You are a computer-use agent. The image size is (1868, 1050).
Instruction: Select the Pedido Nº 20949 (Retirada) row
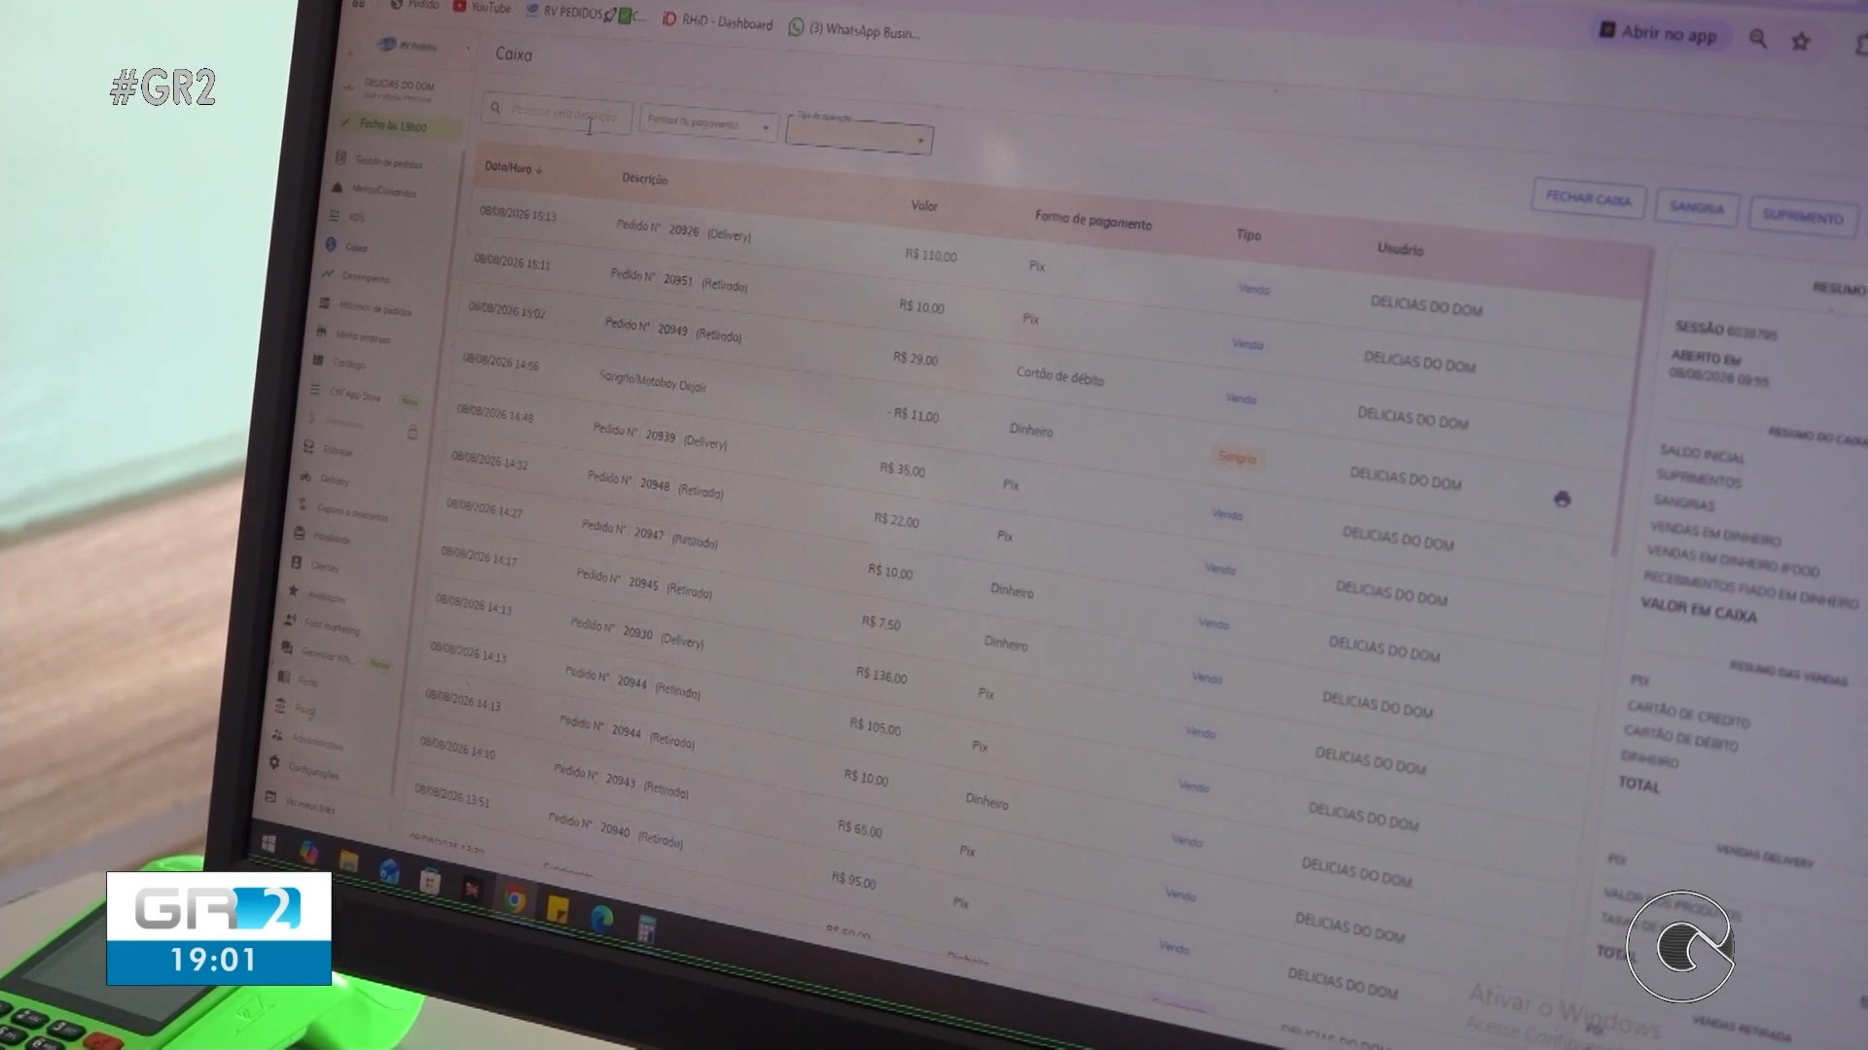[673, 330]
